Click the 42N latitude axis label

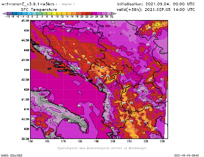[x=26, y=90]
